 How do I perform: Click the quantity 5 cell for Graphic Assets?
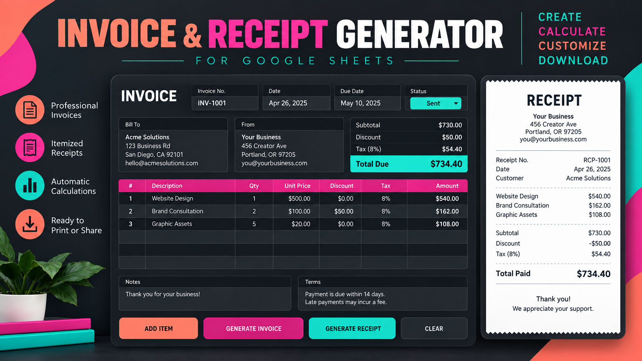tap(254, 224)
